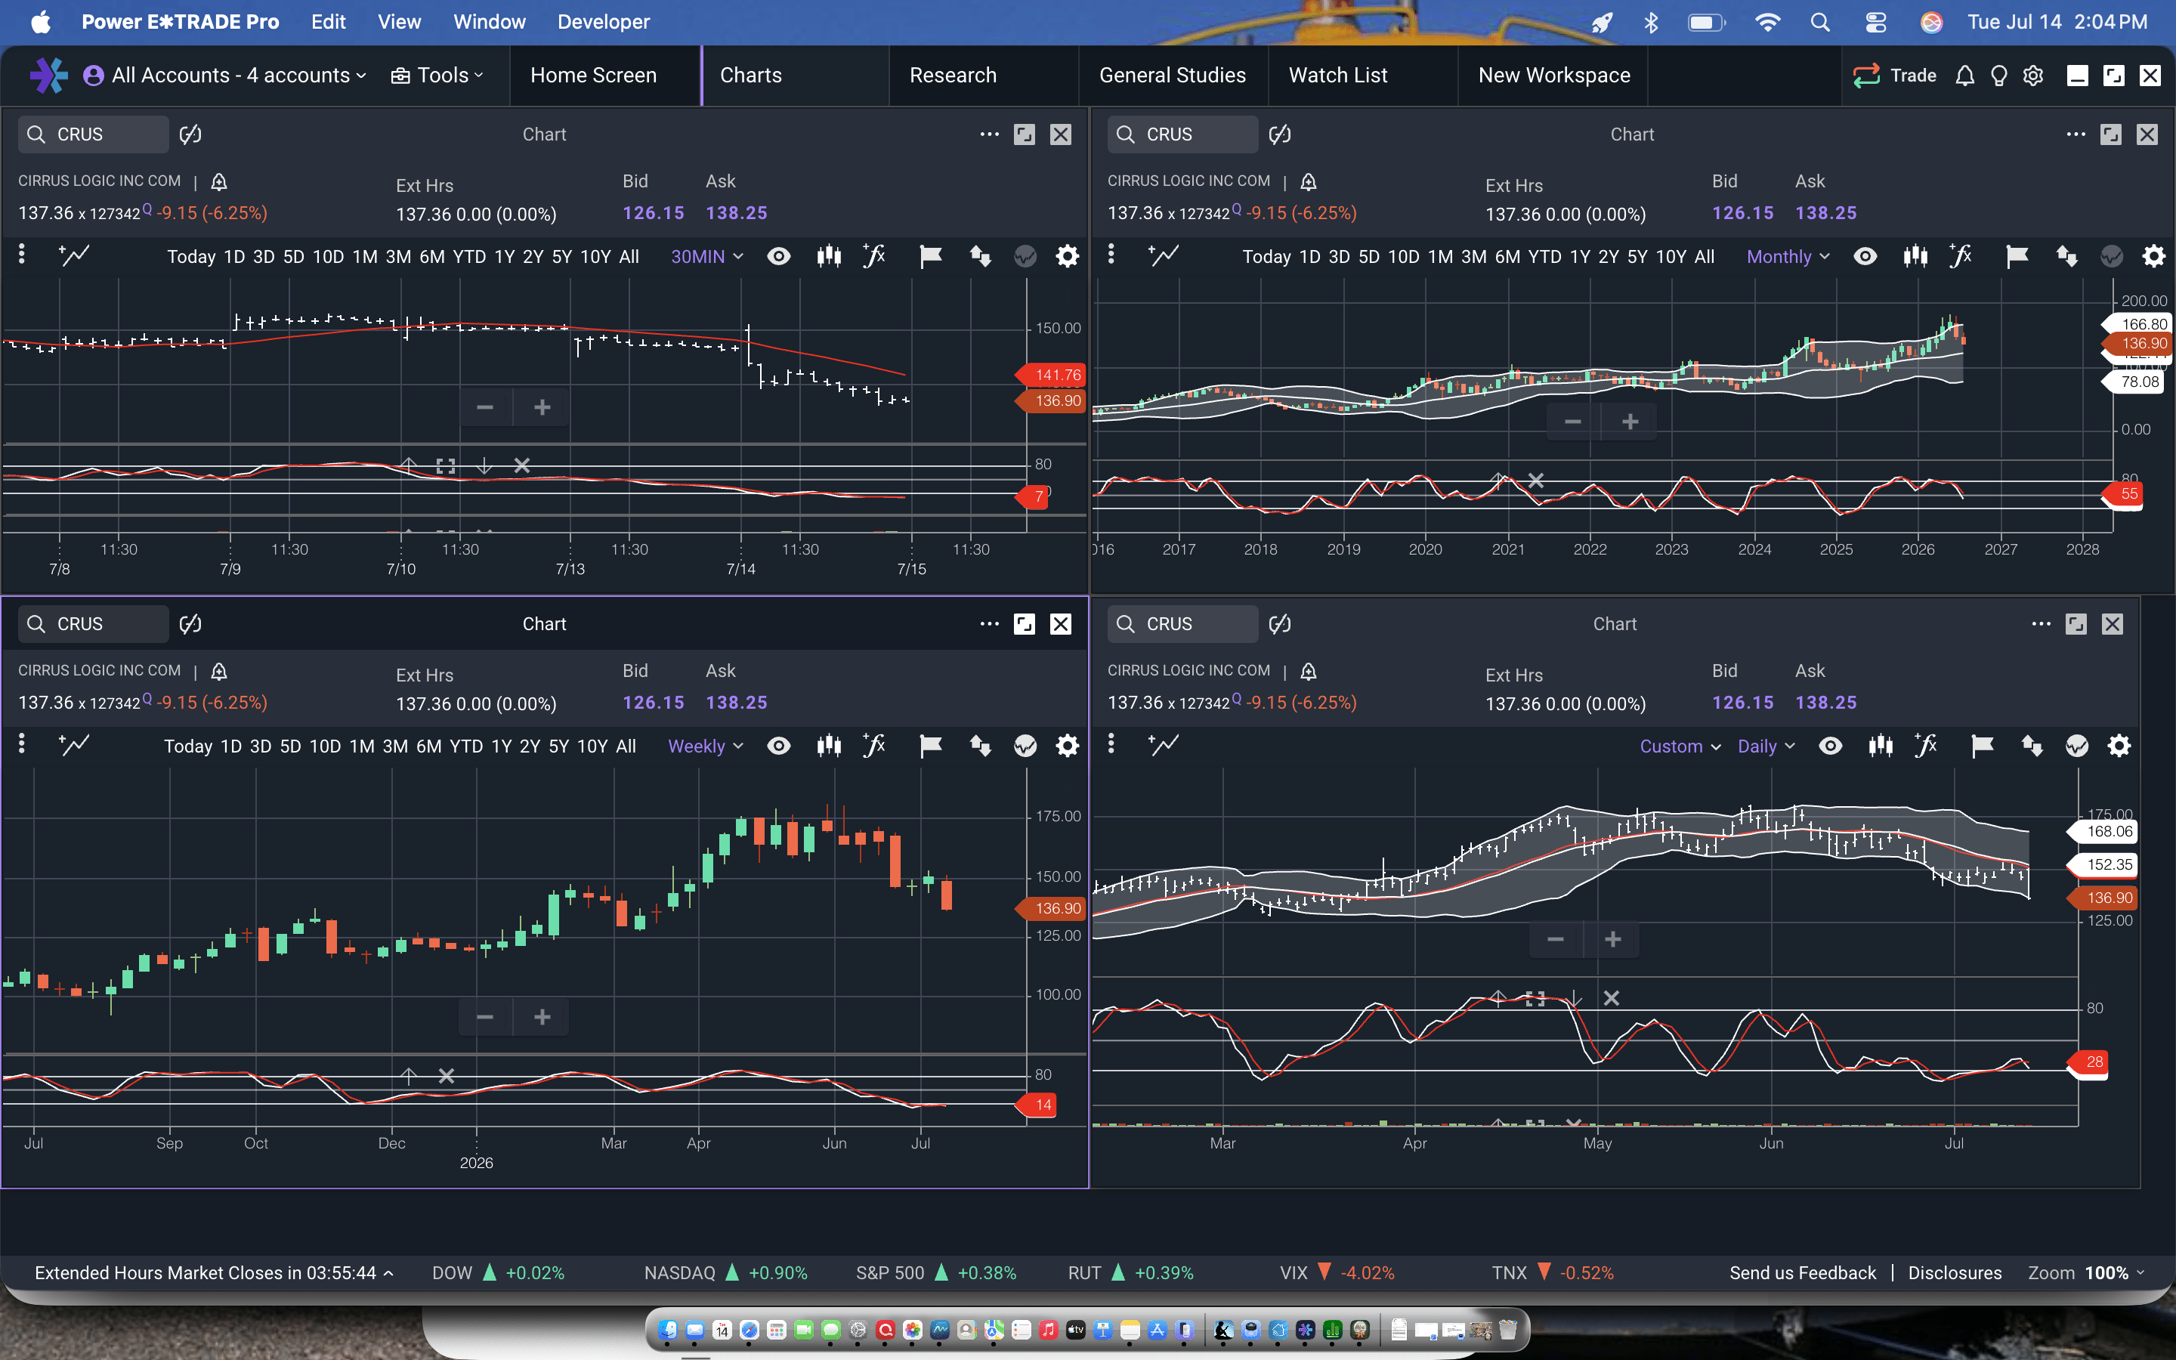The width and height of the screenshot is (2176, 1360).
Task: Open platform settings gear in top bar
Action: pos(2033,76)
